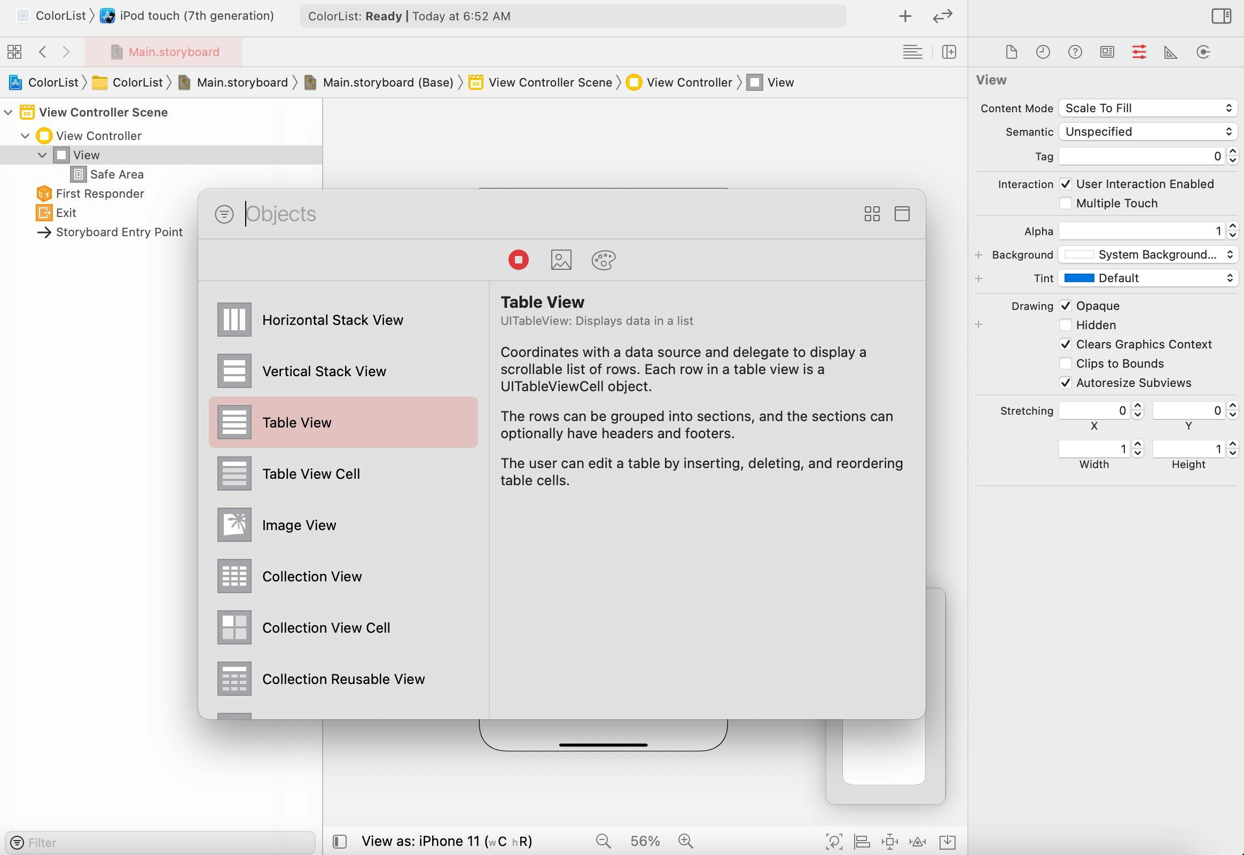Viewport: 1244px width, 855px height.
Task: Switch library to the Images icon
Action: tap(561, 260)
